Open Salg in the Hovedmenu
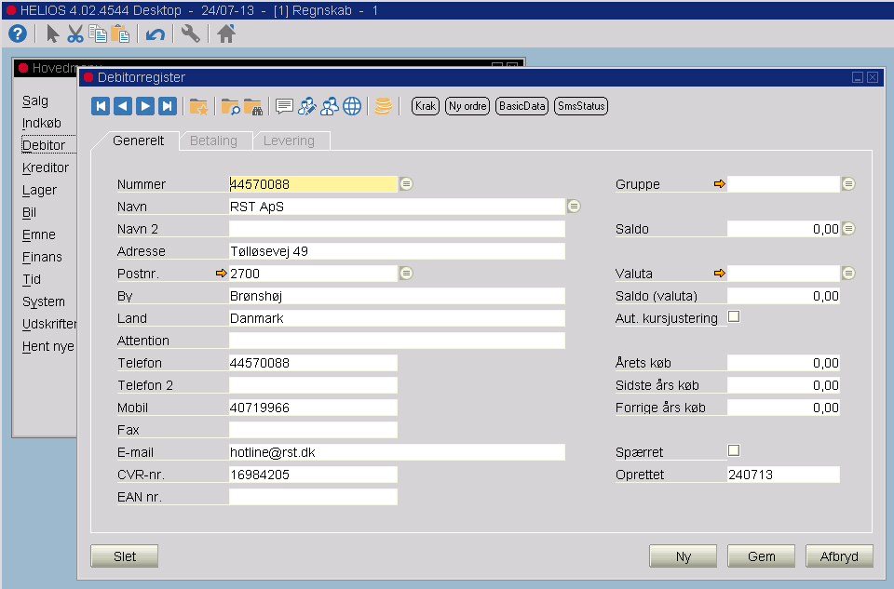 tap(35, 100)
